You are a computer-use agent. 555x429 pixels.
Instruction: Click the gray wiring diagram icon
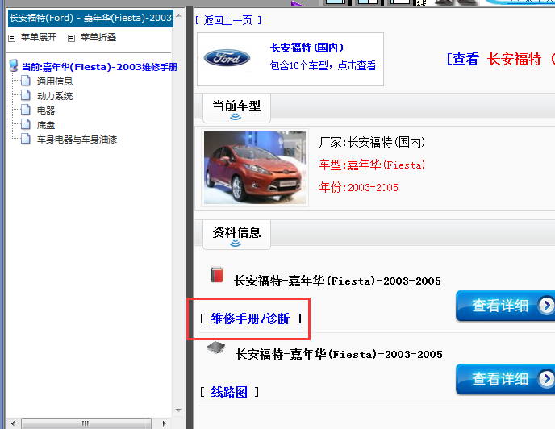[x=215, y=348]
